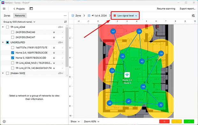The image size is (198, 125).
Task: Click the lock icon on TP-Link_6174 row
Action: (x=54, y=68)
